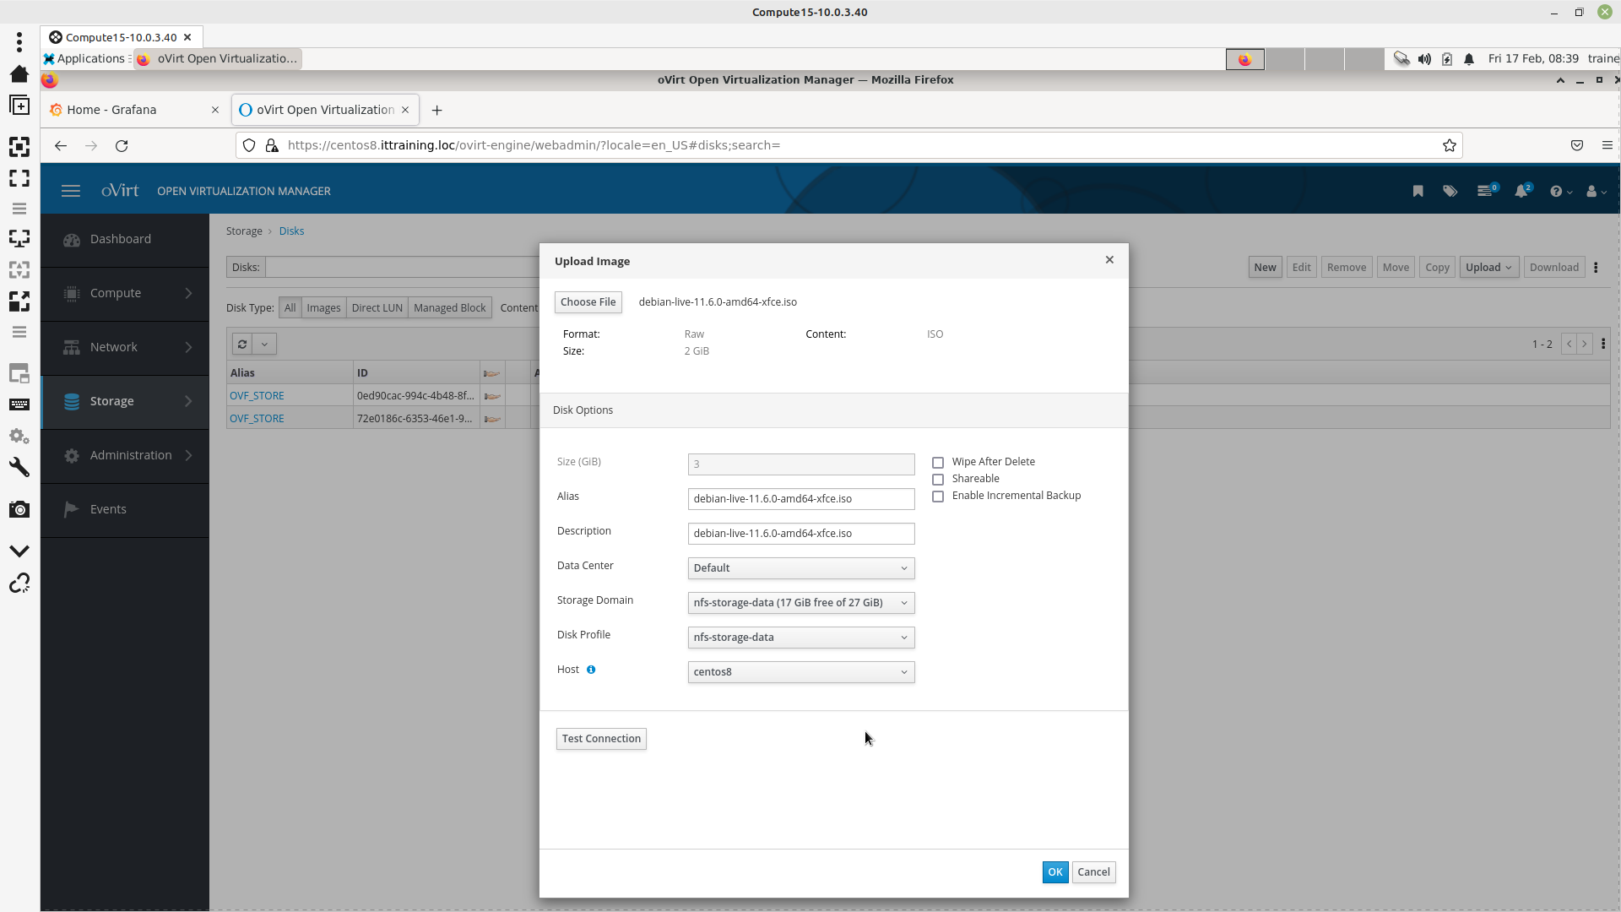Click the Test Connection button
Viewport: 1621px width, 912px height.
tap(601, 739)
